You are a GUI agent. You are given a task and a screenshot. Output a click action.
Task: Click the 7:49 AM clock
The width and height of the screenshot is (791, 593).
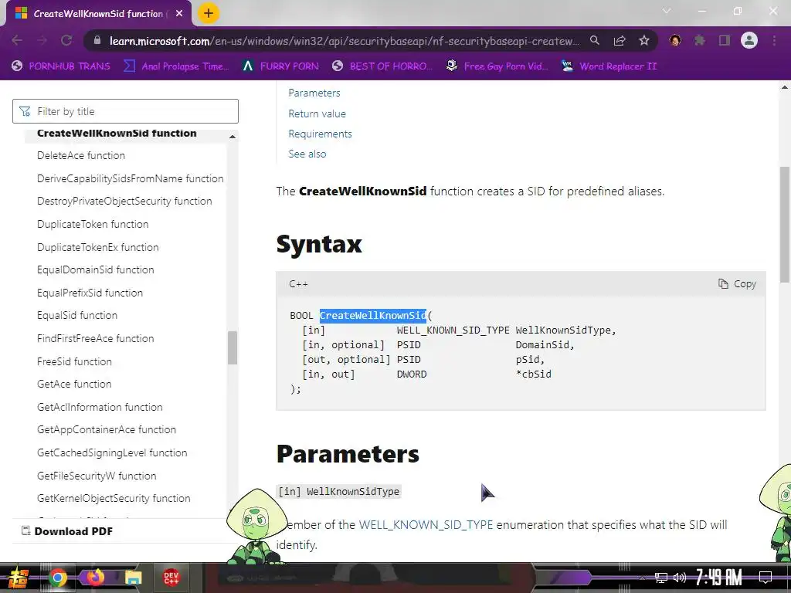[719, 578]
